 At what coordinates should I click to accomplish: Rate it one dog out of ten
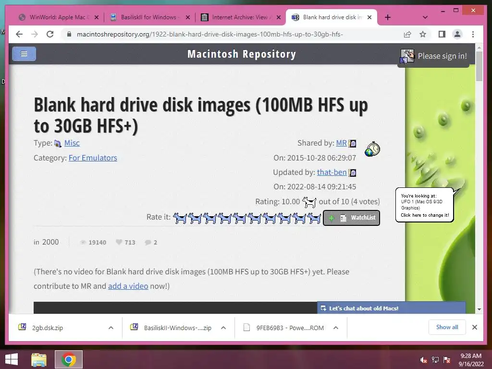180,218
